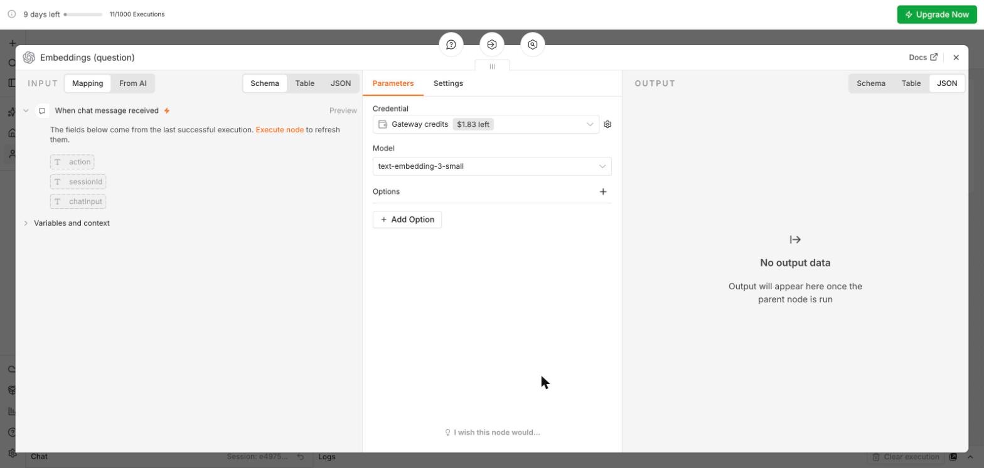Open the Settings tab
Screen dimensions: 984x468
[448, 83]
